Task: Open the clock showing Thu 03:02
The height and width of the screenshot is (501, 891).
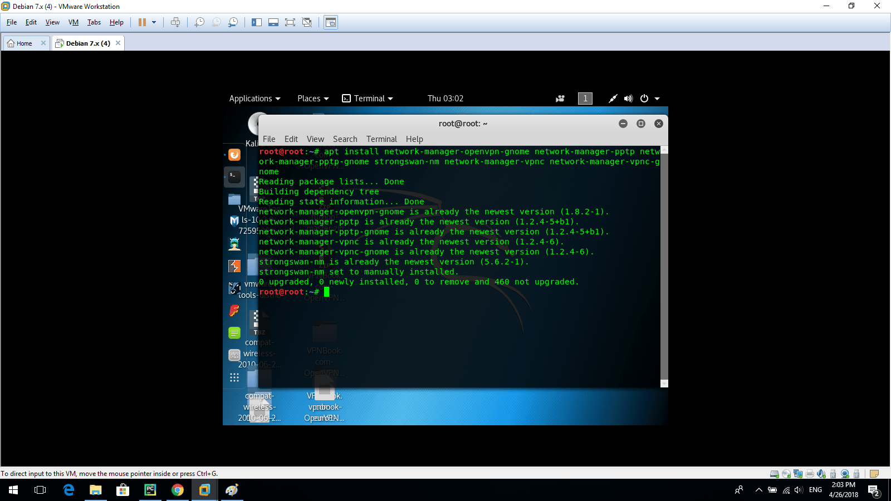Action: [445, 99]
